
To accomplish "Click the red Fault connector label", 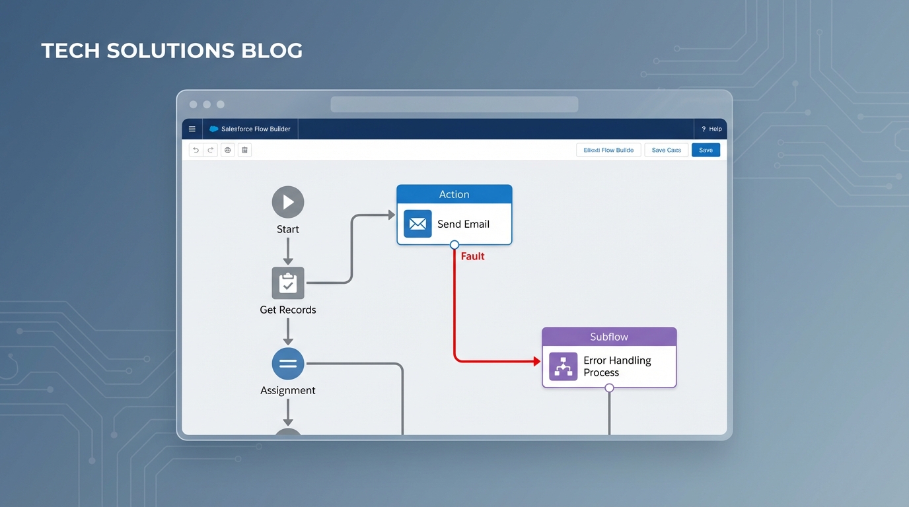I will point(472,256).
